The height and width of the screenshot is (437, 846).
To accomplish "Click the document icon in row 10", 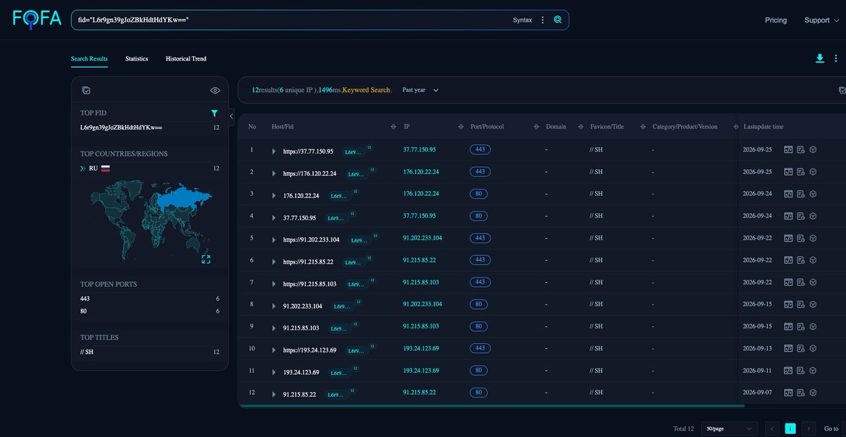I will [800, 347].
